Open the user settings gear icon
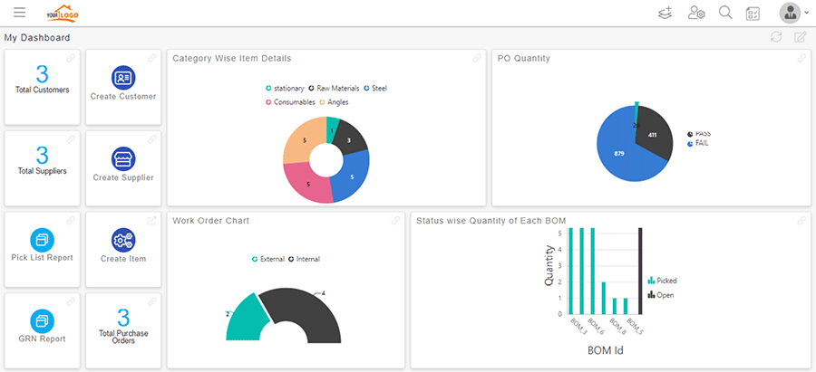 [695, 13]
